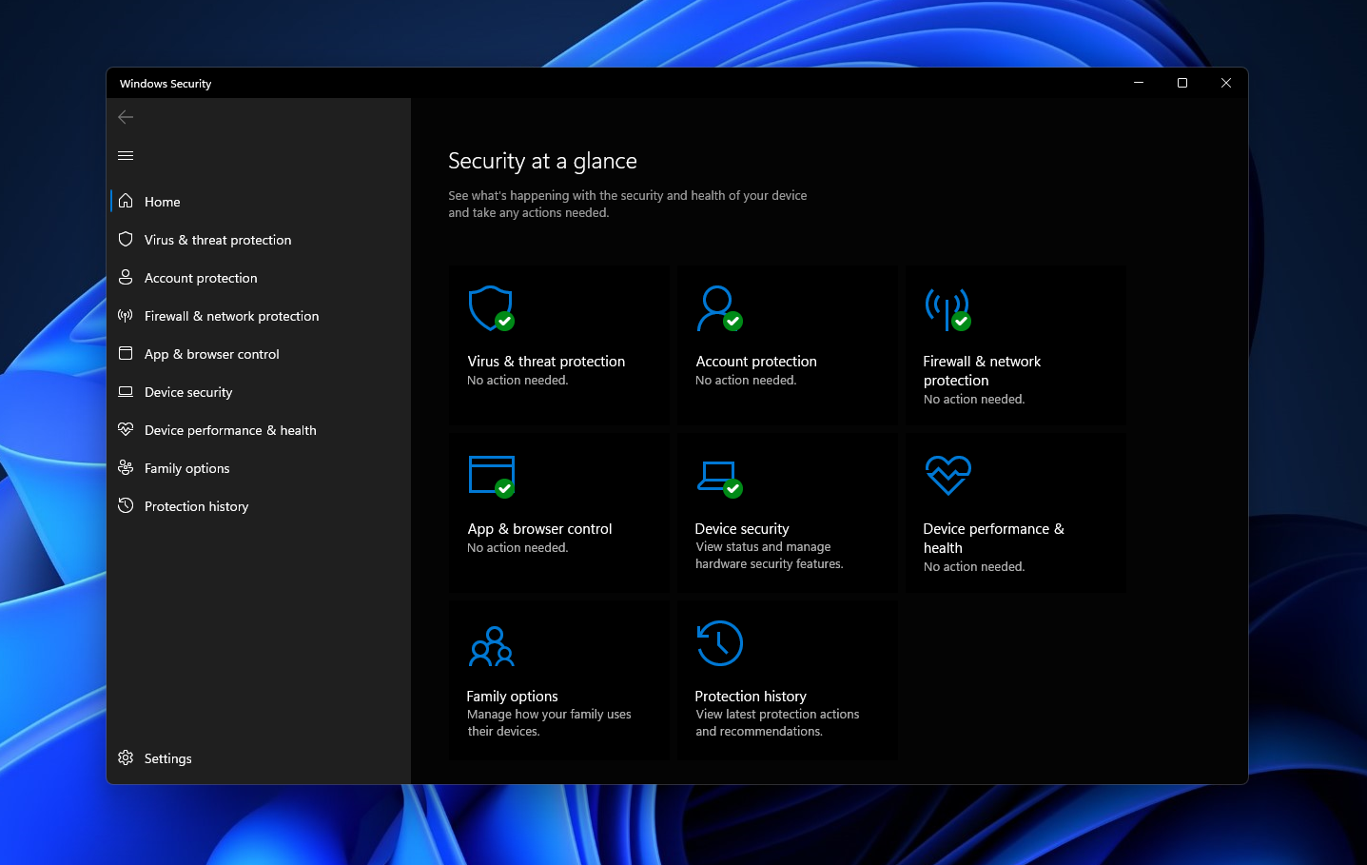Image resolution: width=1367 pixels, height=865 pixels.
Task: Open Firewall & network protection card title
Action: click(x=982, y=371)
